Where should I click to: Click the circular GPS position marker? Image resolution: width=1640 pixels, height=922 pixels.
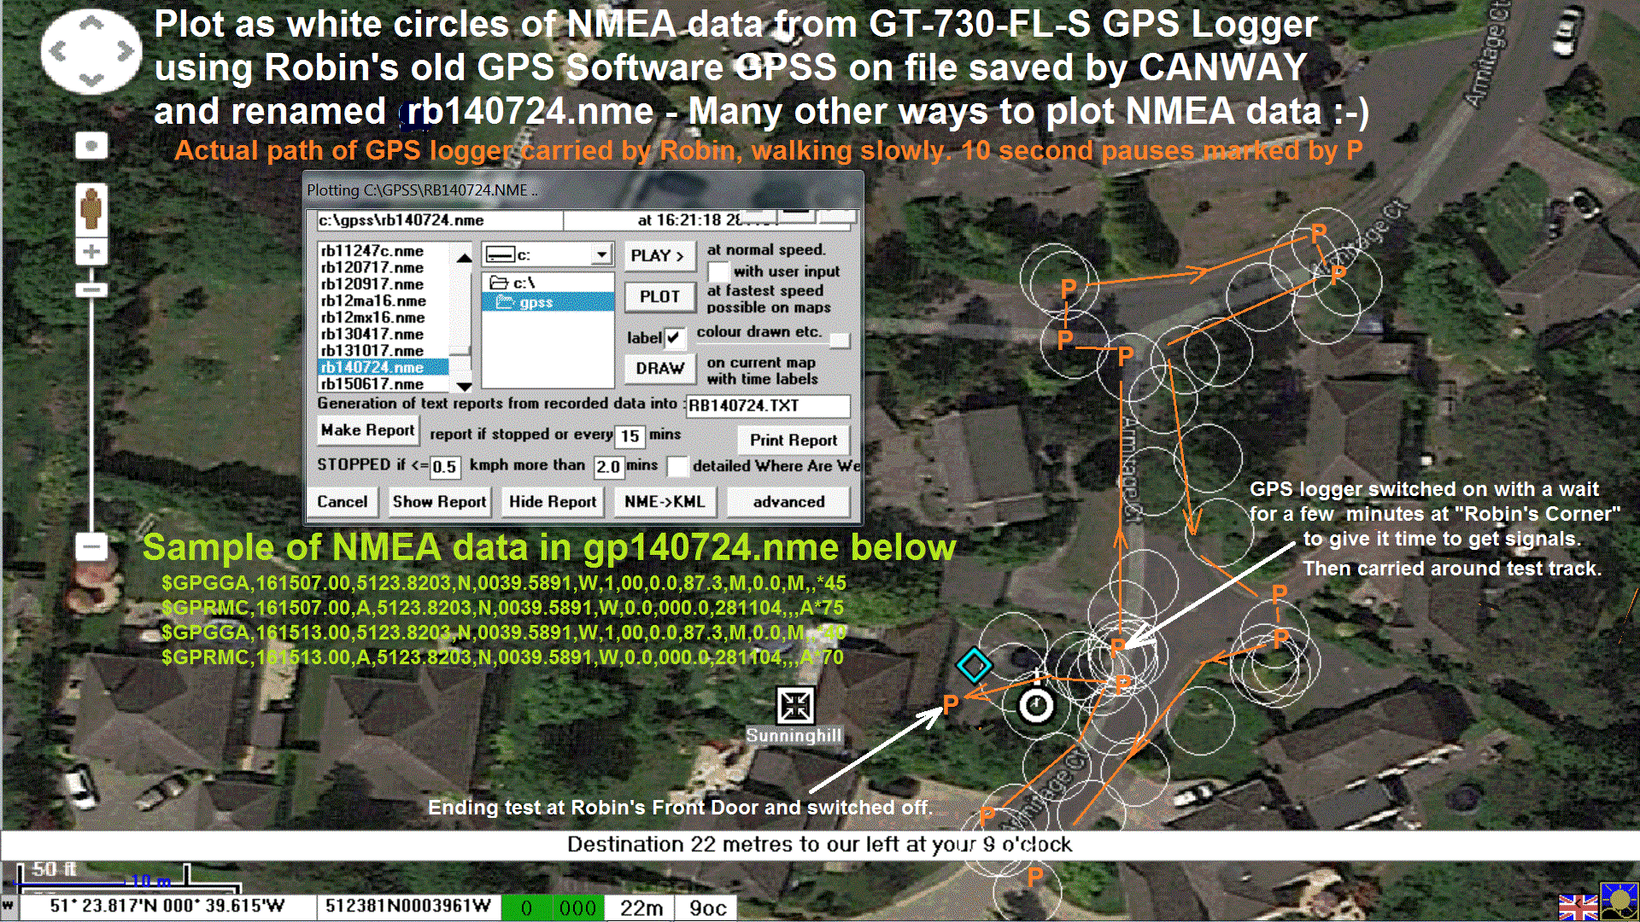pos(1037,705)
